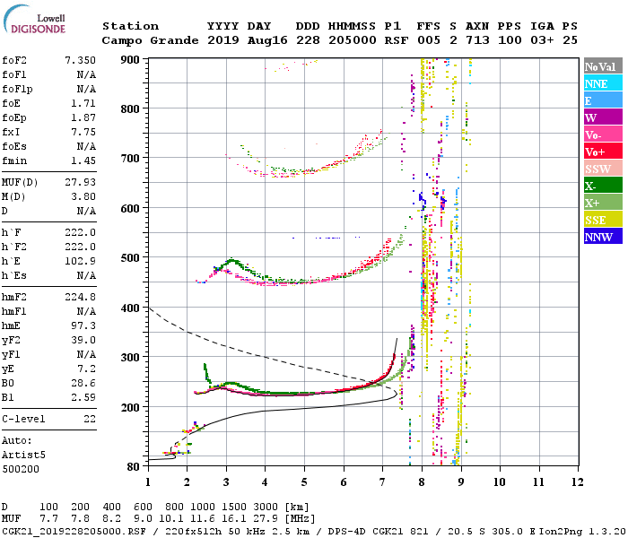
Task: Click the 7 MHz frequency axis label
Action: [x=382, y=482]
